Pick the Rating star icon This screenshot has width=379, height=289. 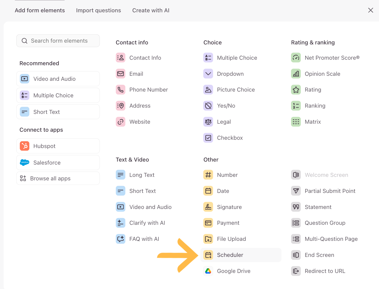point(296,90)
